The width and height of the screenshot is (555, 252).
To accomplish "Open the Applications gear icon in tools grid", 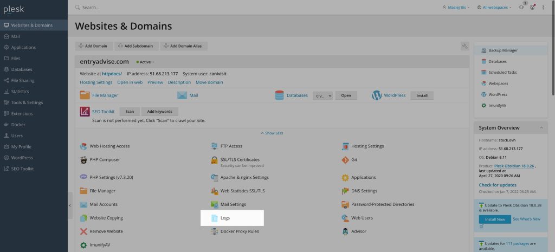I will click(x=345, y=177).
